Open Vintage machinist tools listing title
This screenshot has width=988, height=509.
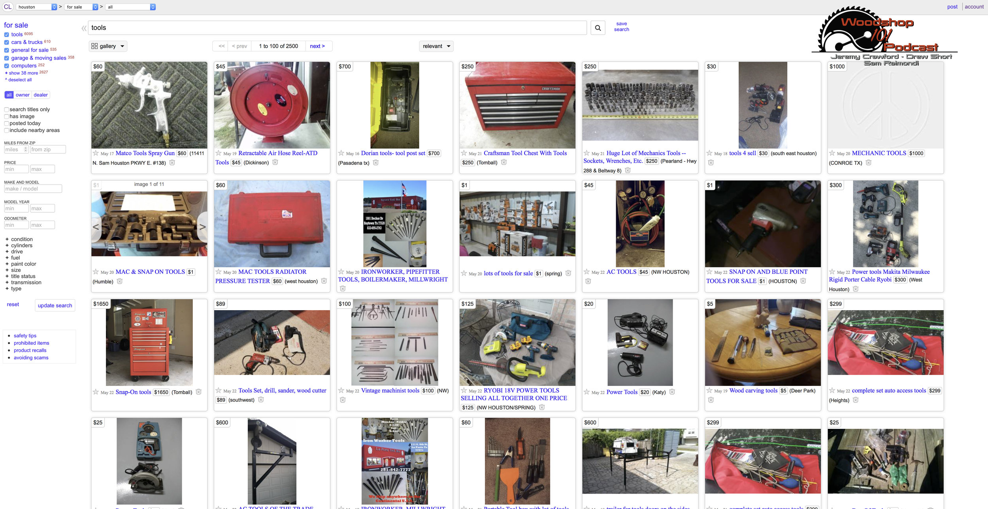tap(390, 391)
